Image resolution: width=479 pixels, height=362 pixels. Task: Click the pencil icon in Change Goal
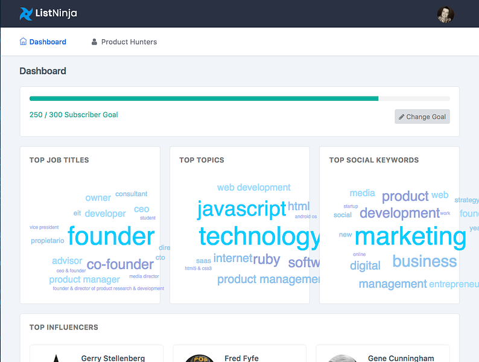point(401,116)
